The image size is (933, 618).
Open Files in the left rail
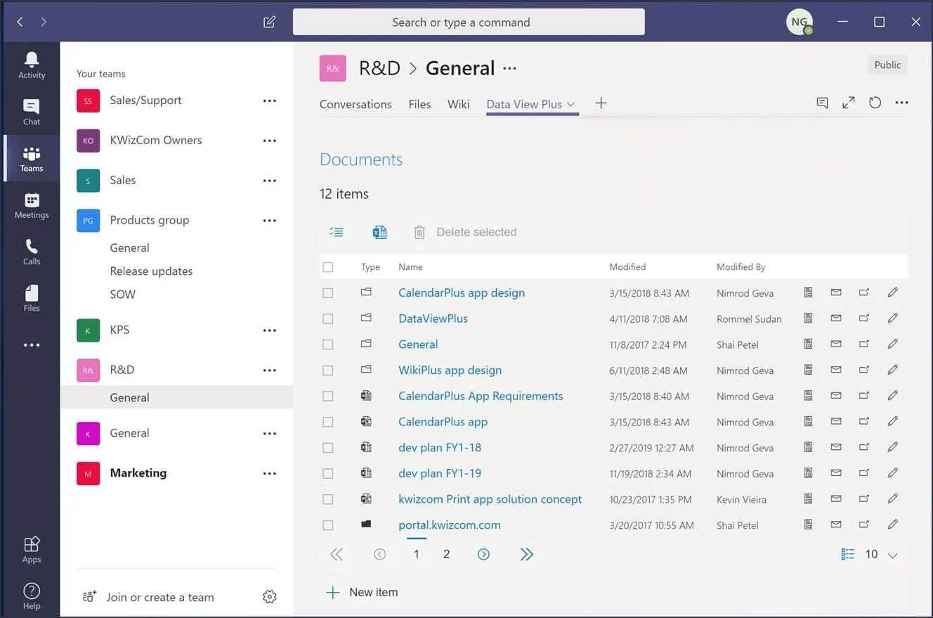coord(32,298)
